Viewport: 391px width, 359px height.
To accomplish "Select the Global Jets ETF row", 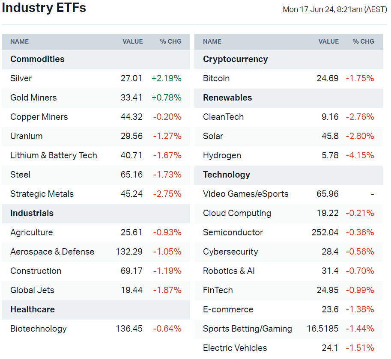I will click(x=32, y=290).
